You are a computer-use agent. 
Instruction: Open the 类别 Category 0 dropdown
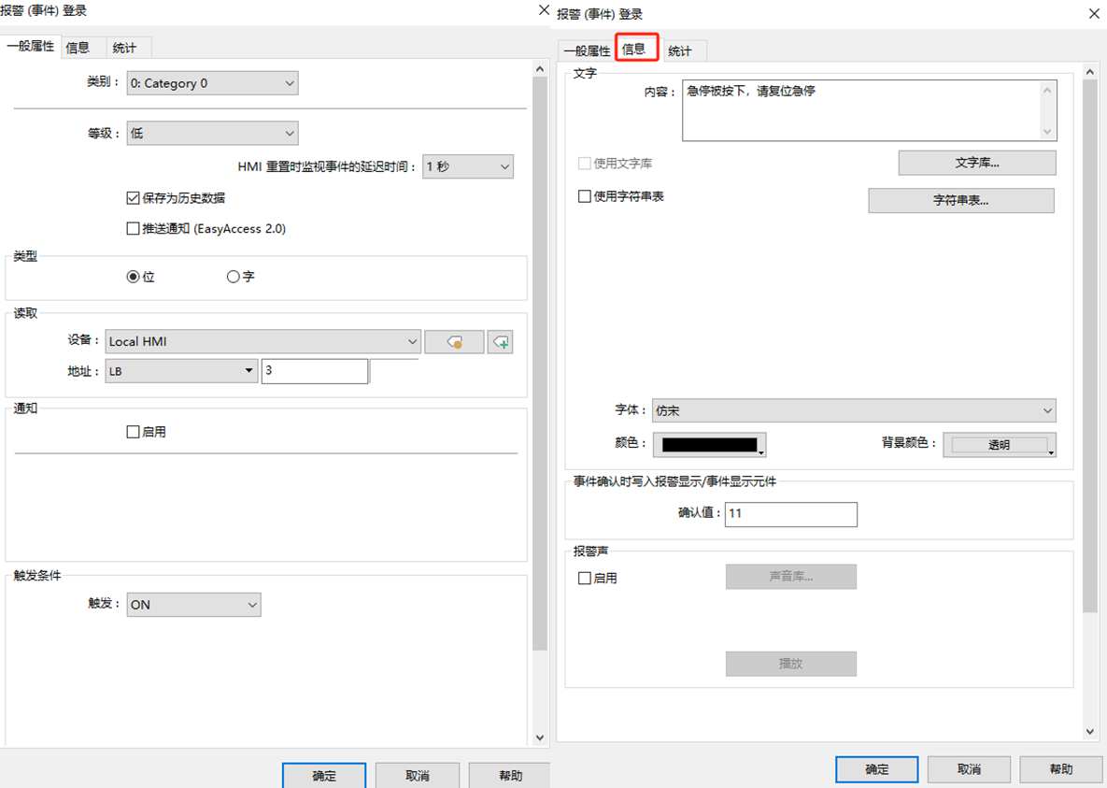pos(212,82)
